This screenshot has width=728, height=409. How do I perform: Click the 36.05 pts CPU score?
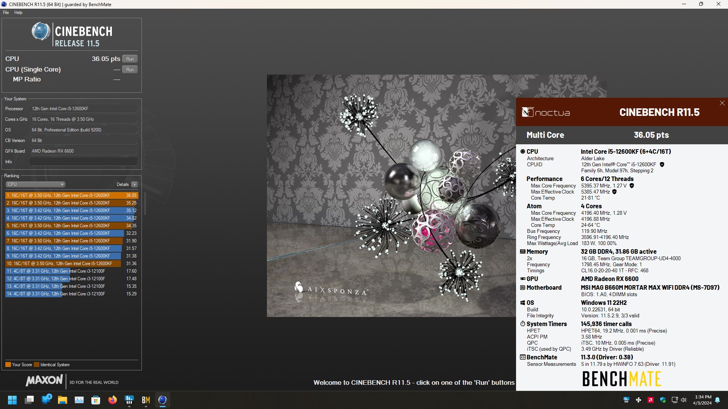pyautogui.click(x=106, y=59)
